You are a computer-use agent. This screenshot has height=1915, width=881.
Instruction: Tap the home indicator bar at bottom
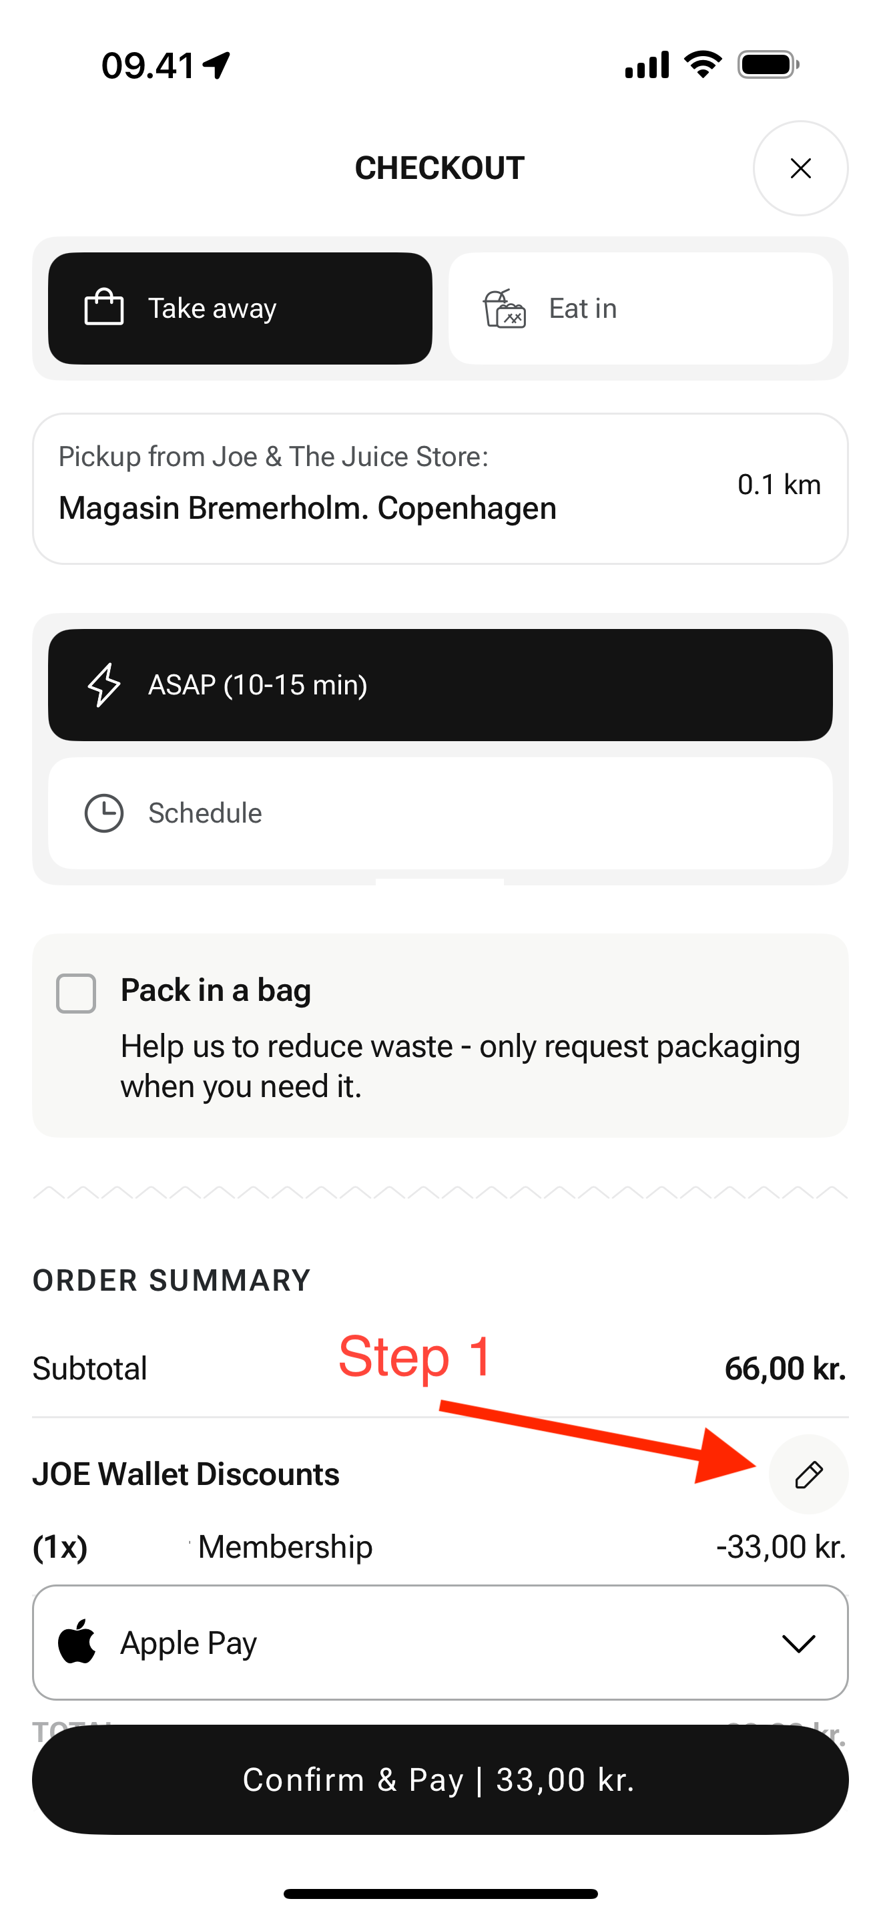(440, 1894)
